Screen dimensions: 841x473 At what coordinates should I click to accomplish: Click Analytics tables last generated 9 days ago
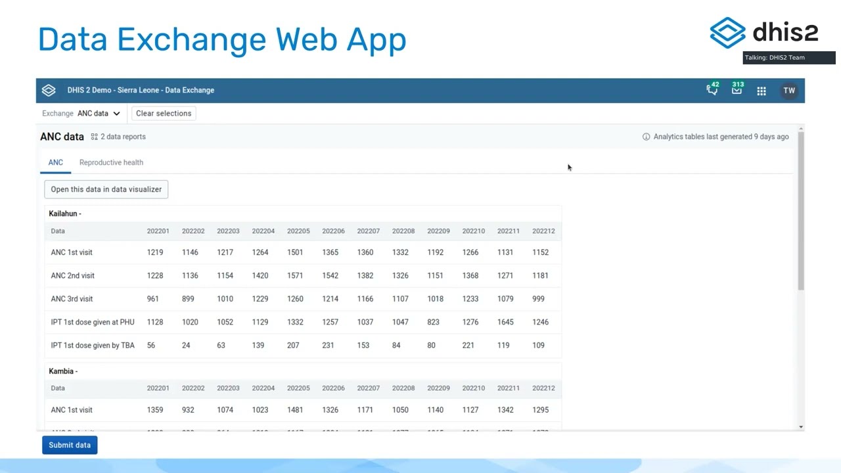point(721,137)
